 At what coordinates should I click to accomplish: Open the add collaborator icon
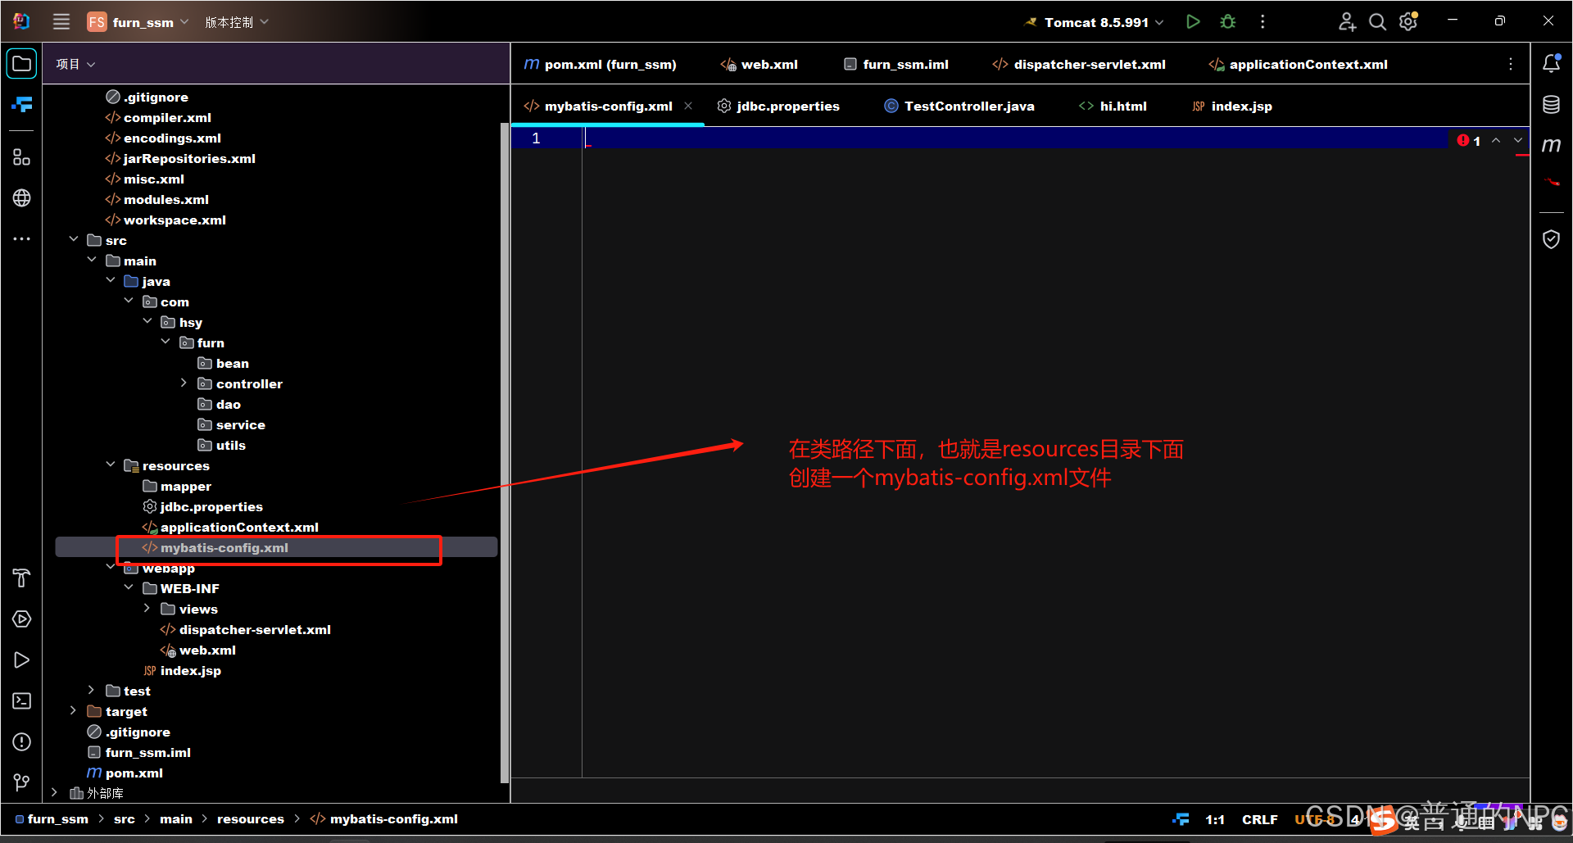pos(1347,22)
